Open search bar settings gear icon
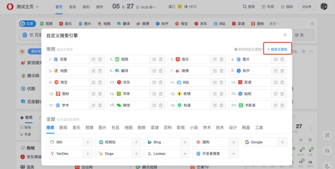This screenshot has width=335, height=169. coord(312,24)
